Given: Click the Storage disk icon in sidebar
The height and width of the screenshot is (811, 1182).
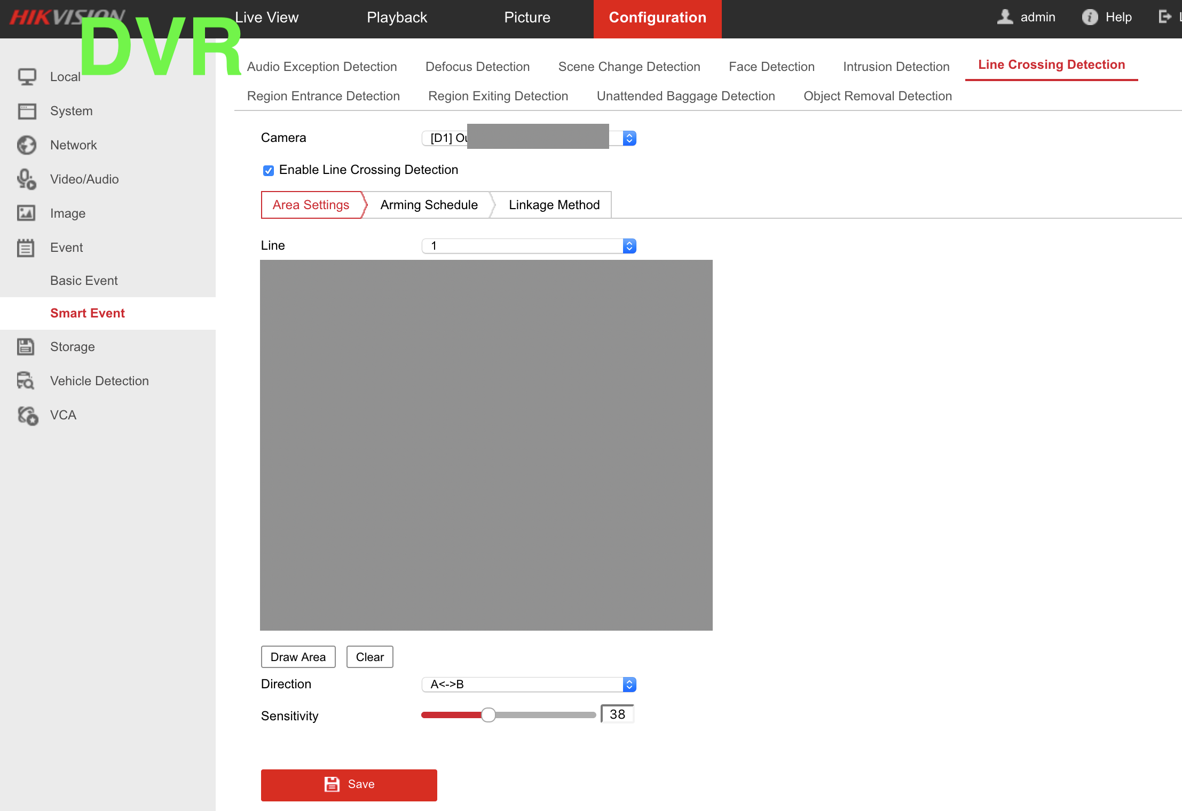Looking at the screenshot, I should pos(26,347).
